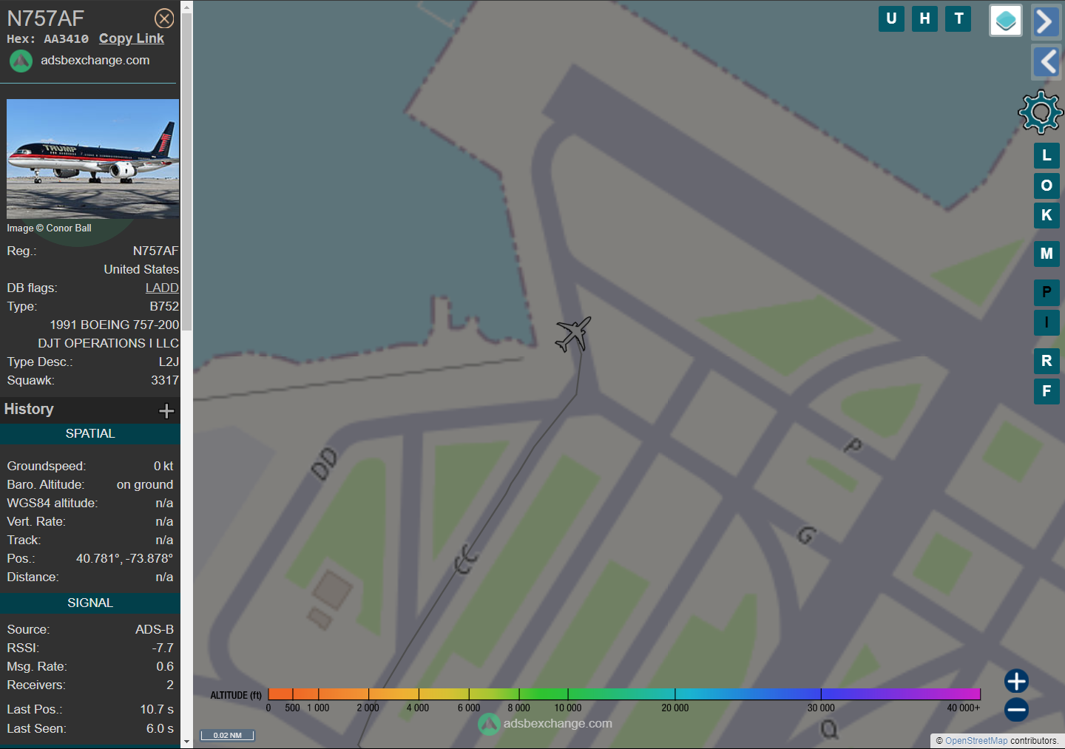Select the Source value ADS-B

coord(155,629)
